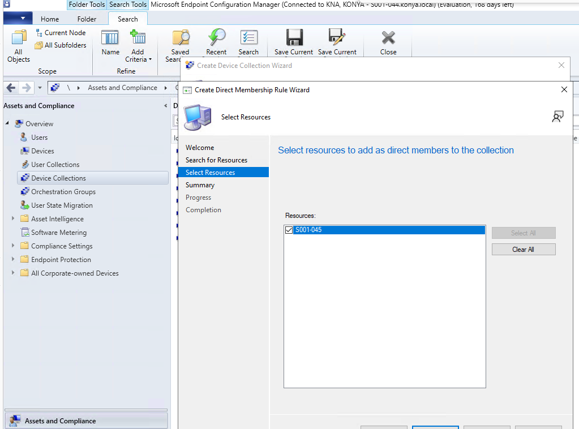The image size is (579, 429).
Task: Click the Direct Membership Rule Wizard title icon
Action: click(x=187, y=90)
